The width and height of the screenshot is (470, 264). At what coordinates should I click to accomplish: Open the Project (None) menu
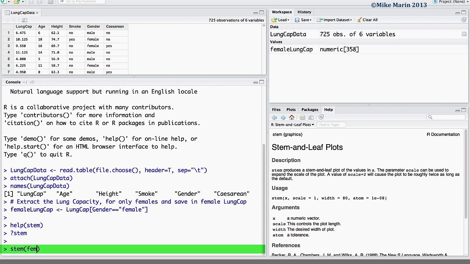(453, 2)
